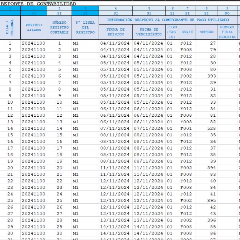Image resolution: width=240 pixels, height=240 pixels.
Task: Select the TIPO (TAB. 10) header cell
Action: [172, 32]
